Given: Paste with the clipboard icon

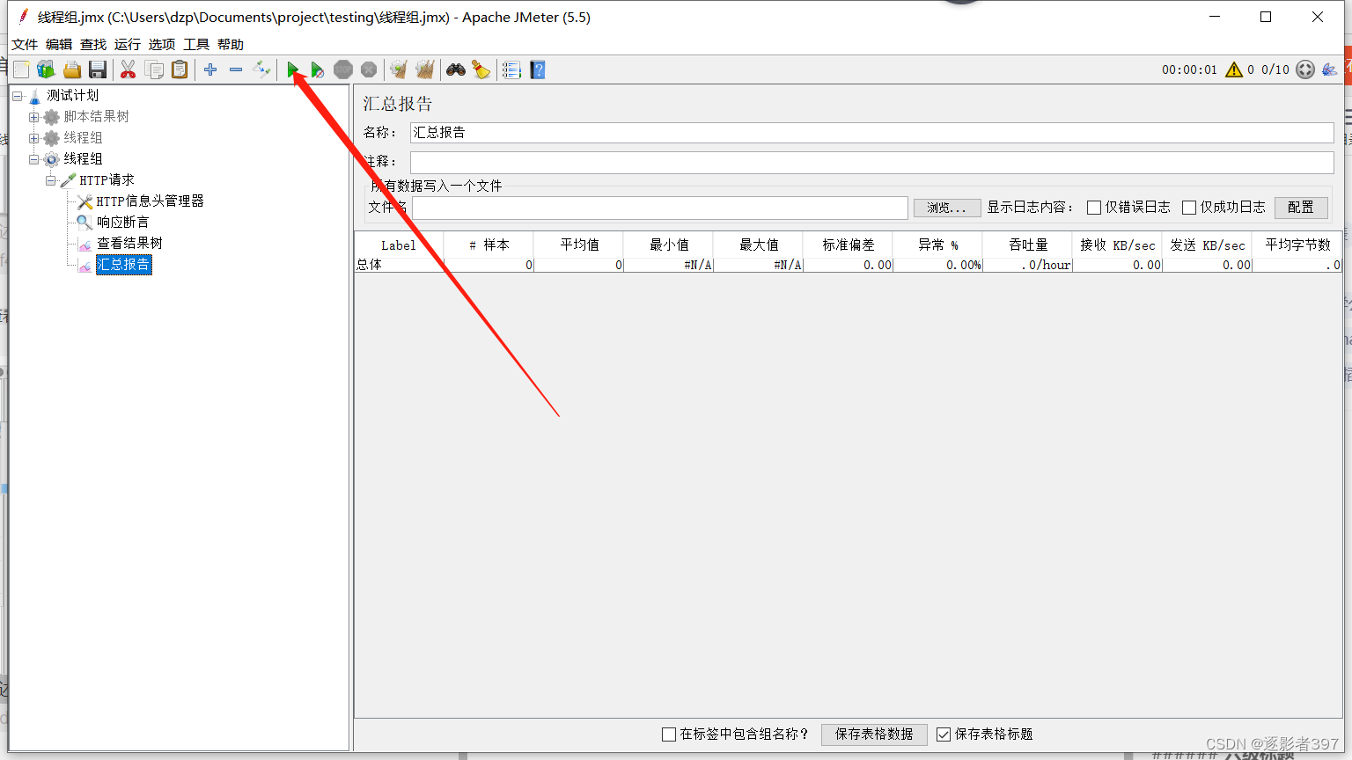Looking at the screenshot, I should 180,69.
